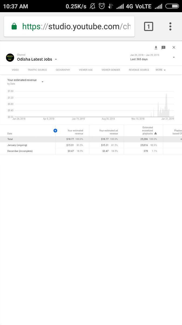Switch to the VIDEO tab

(x=15, y=70)
